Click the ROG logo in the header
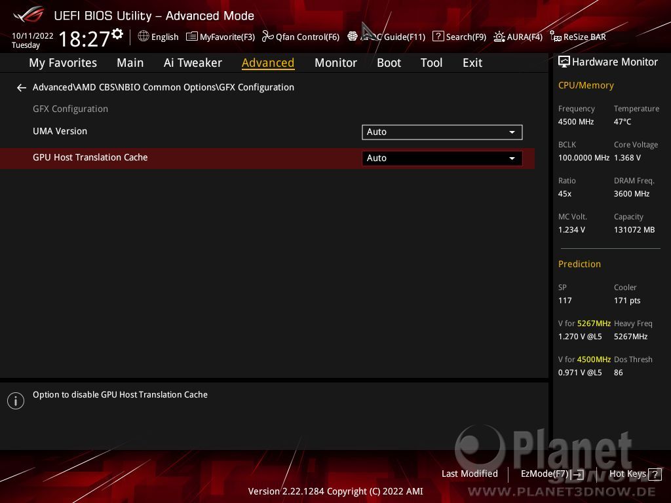The height and width of the screenshot is (503, 671). pyautogui.click(x=29, y=14)
